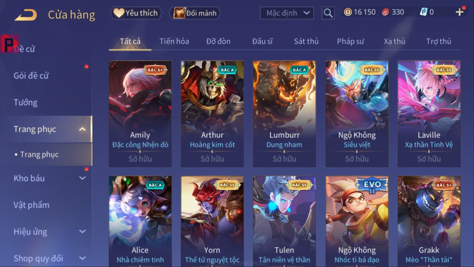The image size is (474, 267).
Task: Open the Mặc định sort dropdown
Action: tap(287, 13)
